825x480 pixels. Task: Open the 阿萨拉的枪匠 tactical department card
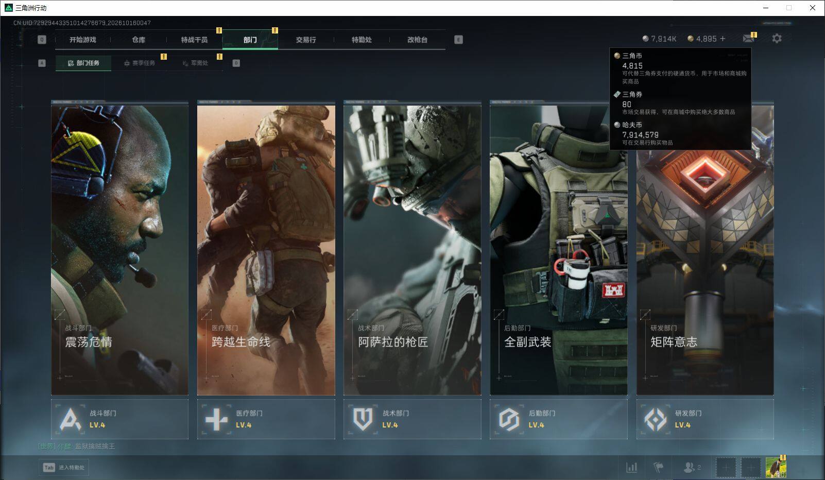coord(413,248)
